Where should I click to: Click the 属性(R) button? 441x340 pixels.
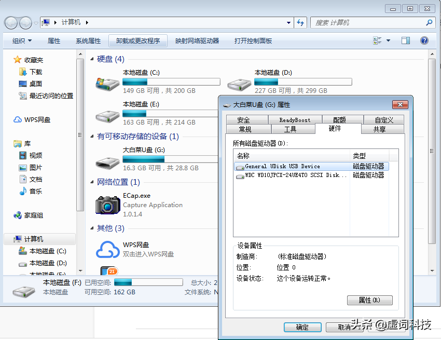pyautogui.click(x=369, y=300)
